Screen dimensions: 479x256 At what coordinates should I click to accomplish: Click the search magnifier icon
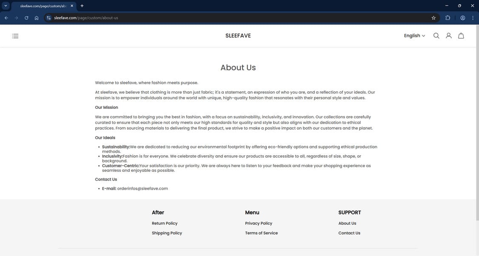436,36
